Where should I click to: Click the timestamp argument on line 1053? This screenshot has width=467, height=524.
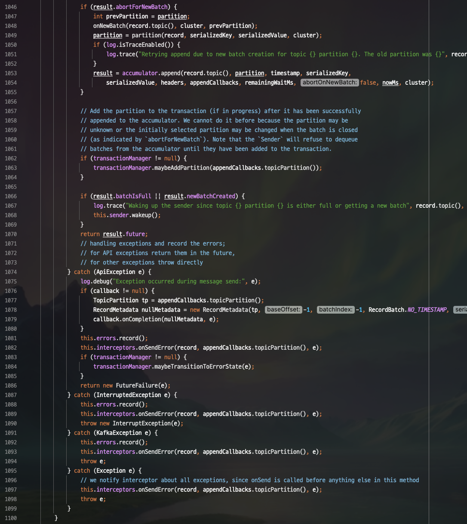point(285,73)
